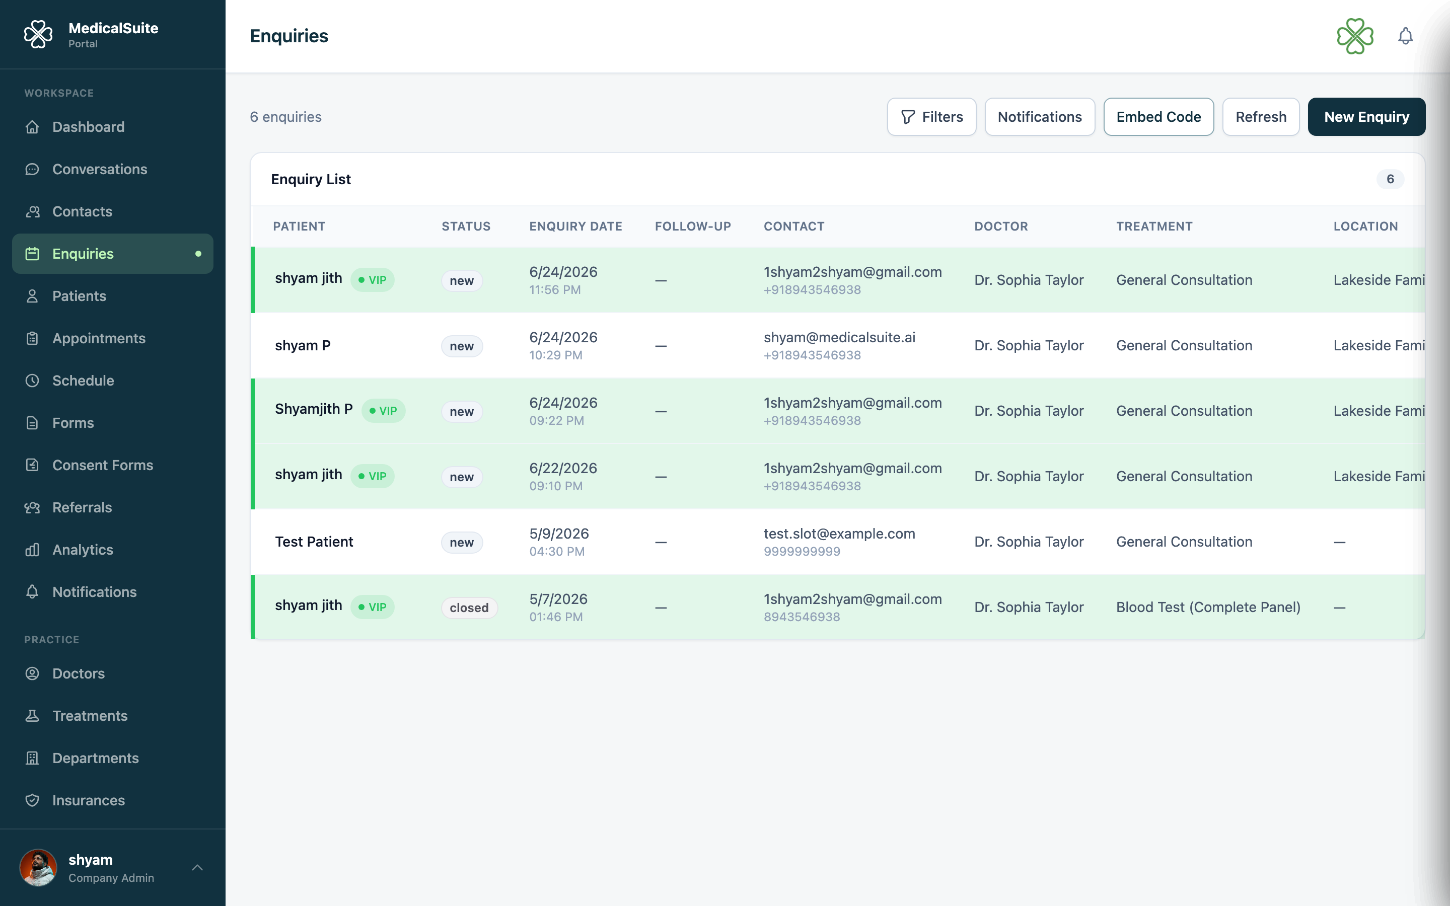Screen dimensions: 1450x906
Task: Click the green clover logo in header
Action: pyautogui.click(x=1355, y=36)
